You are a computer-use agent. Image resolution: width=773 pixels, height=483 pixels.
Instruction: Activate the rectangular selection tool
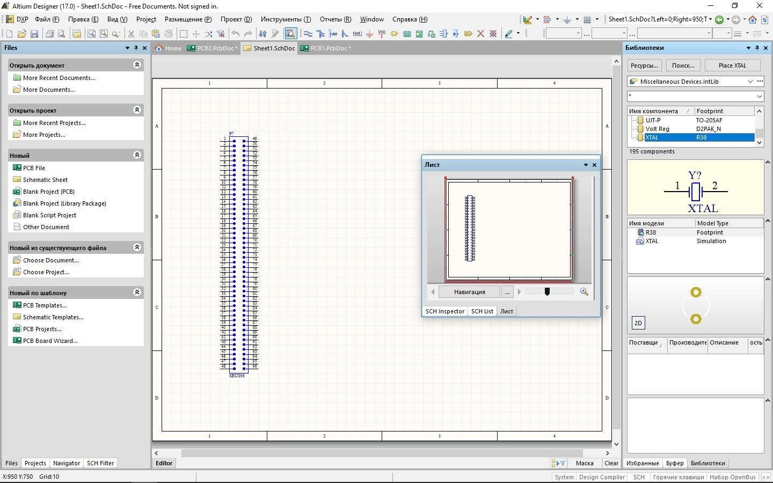(183, 34)
